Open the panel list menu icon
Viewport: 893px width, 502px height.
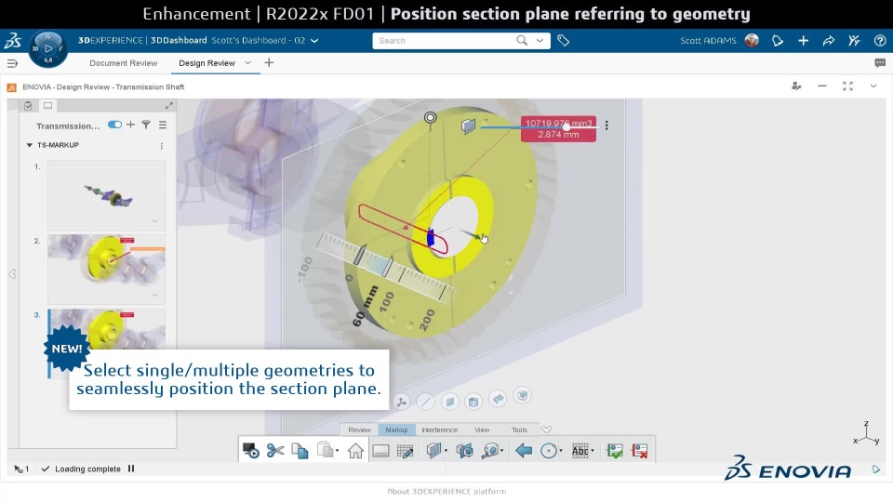click(163, 125)
